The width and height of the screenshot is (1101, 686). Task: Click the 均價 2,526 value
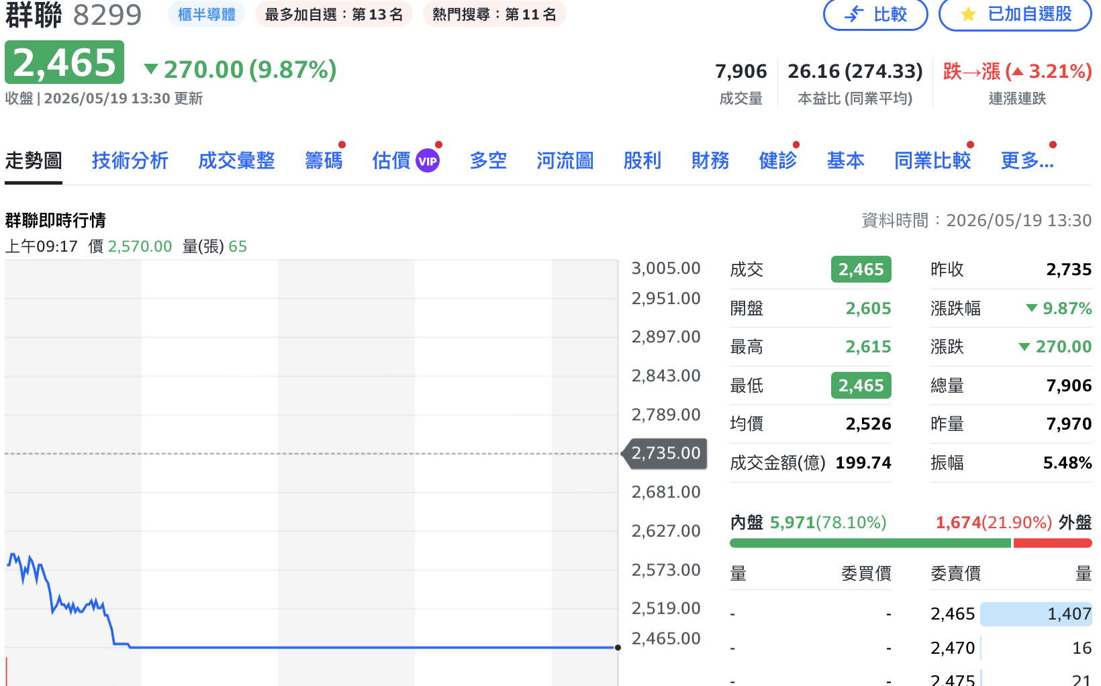pos(868,424)
